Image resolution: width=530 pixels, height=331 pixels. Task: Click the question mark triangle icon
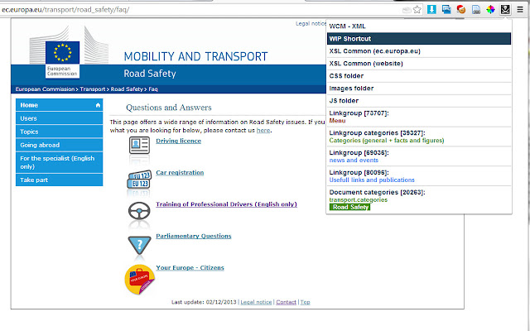click(139, 245)
